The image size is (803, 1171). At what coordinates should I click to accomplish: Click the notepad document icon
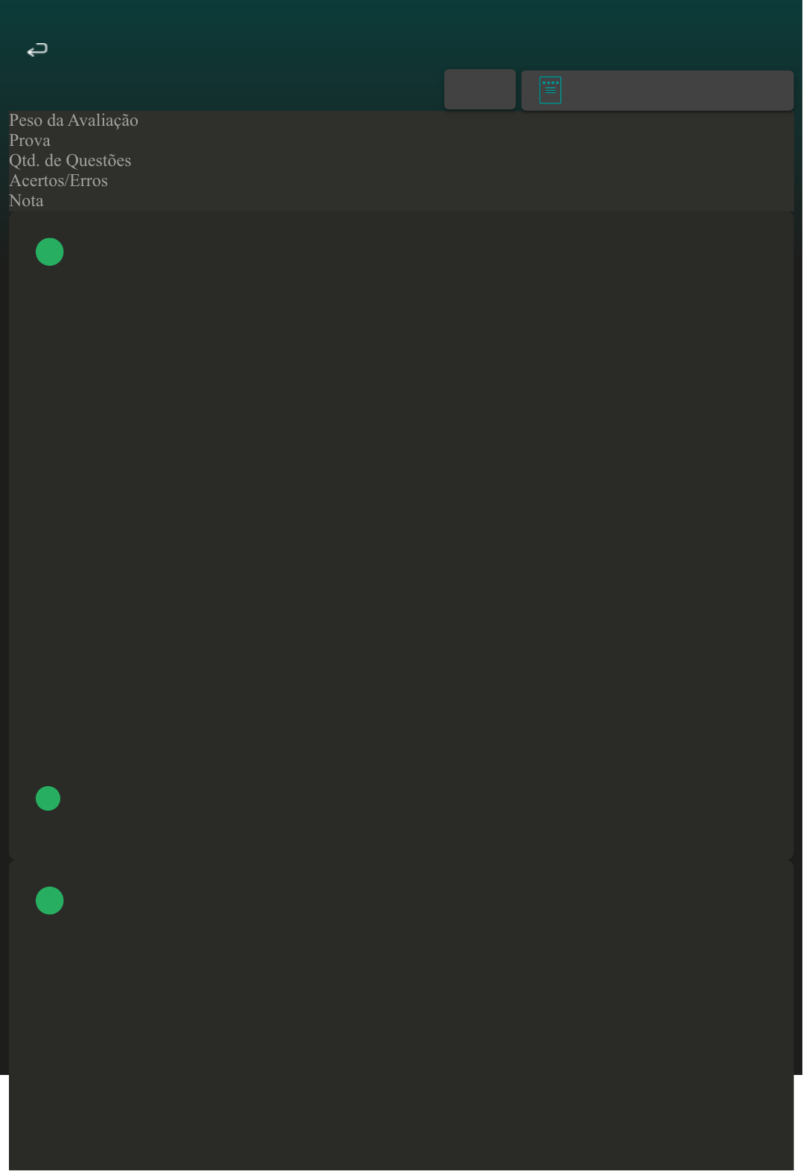coord(550,90)
